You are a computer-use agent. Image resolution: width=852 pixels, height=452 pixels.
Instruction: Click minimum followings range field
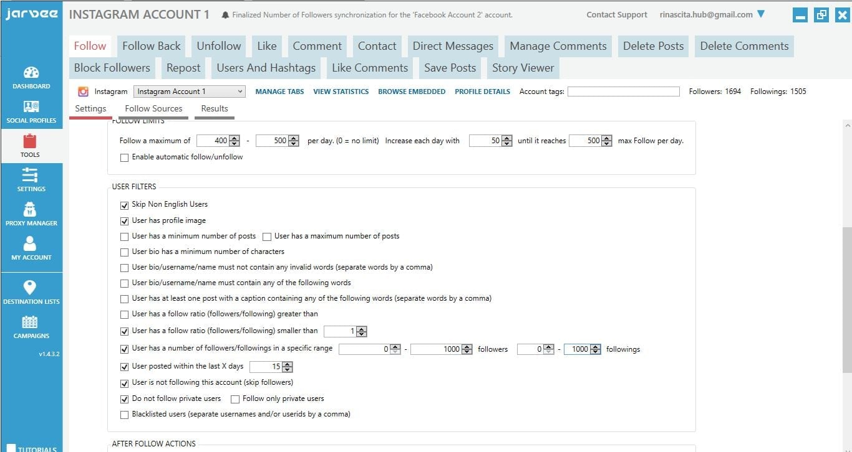coord(536,349)
